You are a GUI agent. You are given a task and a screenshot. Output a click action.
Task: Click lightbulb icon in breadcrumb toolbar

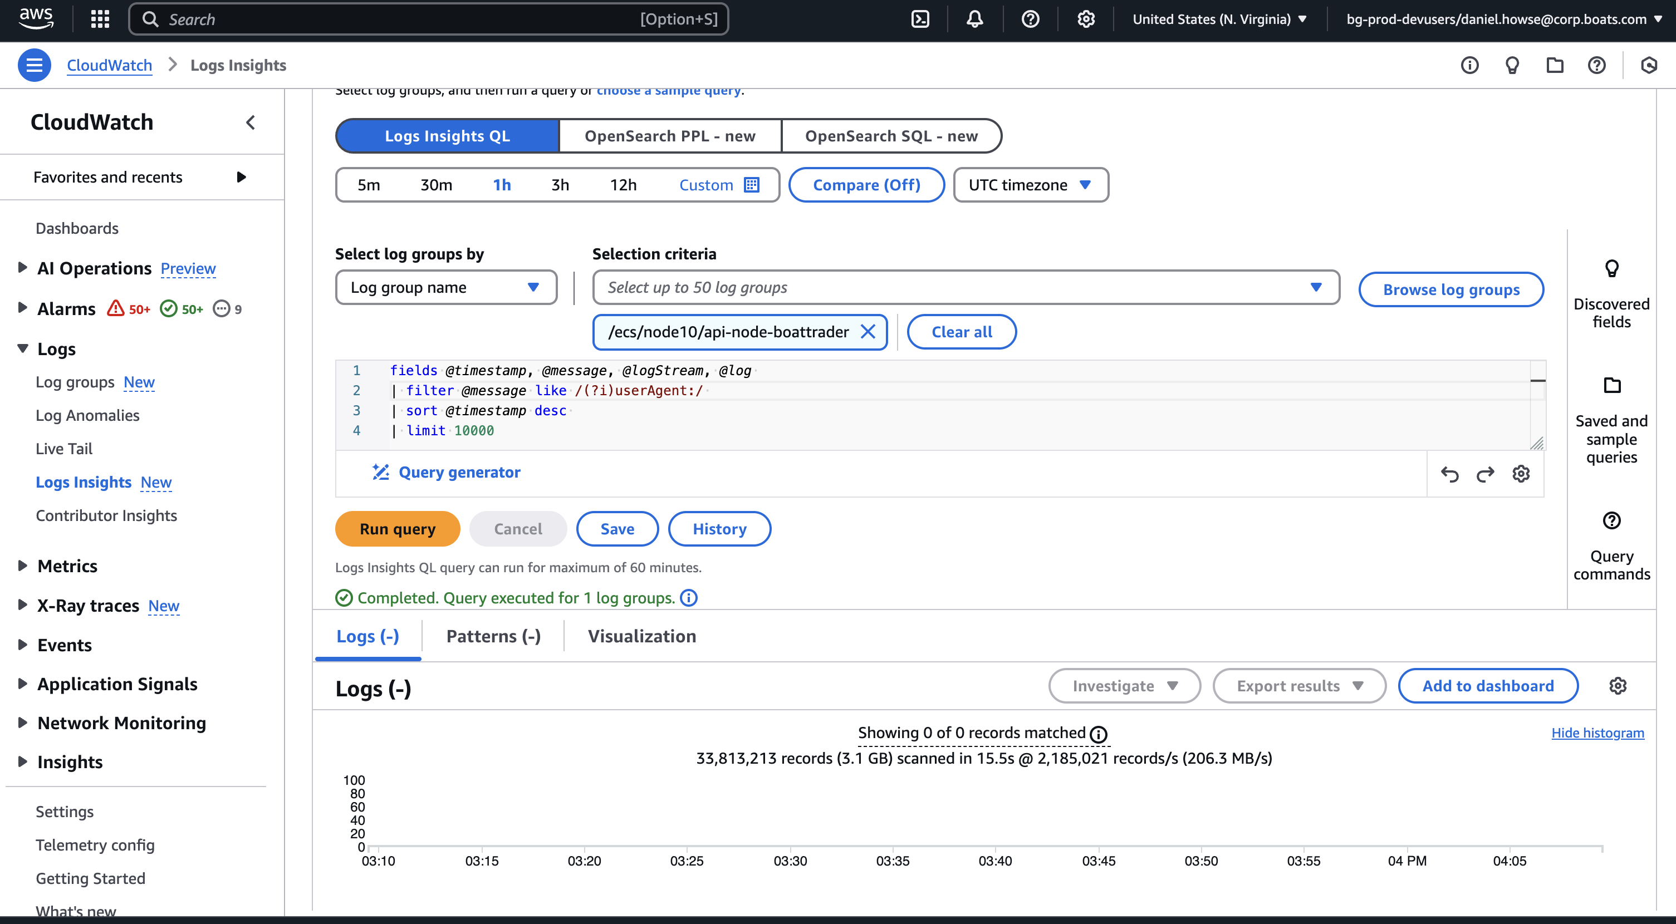click(x=1511, y=65)
